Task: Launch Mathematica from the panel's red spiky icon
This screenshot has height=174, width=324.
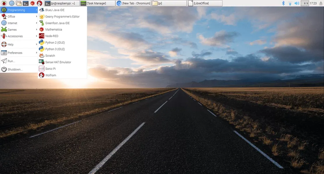Action: (32, 3)
